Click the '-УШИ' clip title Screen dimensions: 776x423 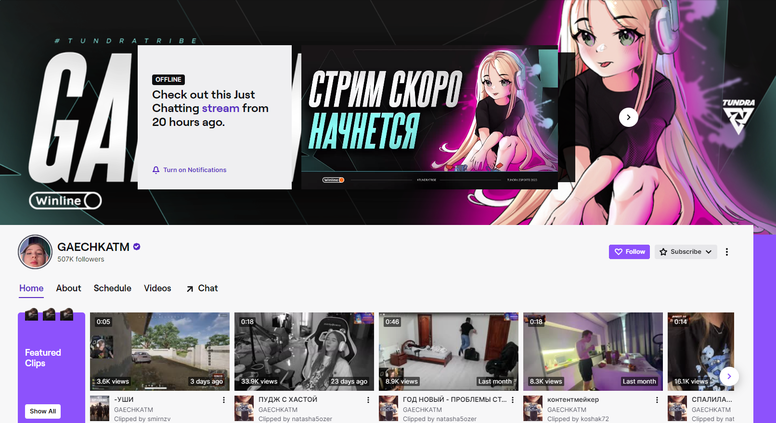click(x=124, y=399)
